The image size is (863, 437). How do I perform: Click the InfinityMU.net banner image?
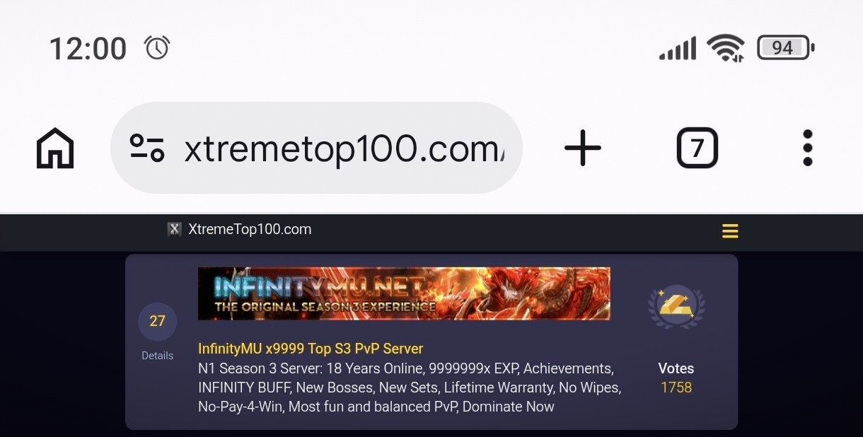[404, 293]
